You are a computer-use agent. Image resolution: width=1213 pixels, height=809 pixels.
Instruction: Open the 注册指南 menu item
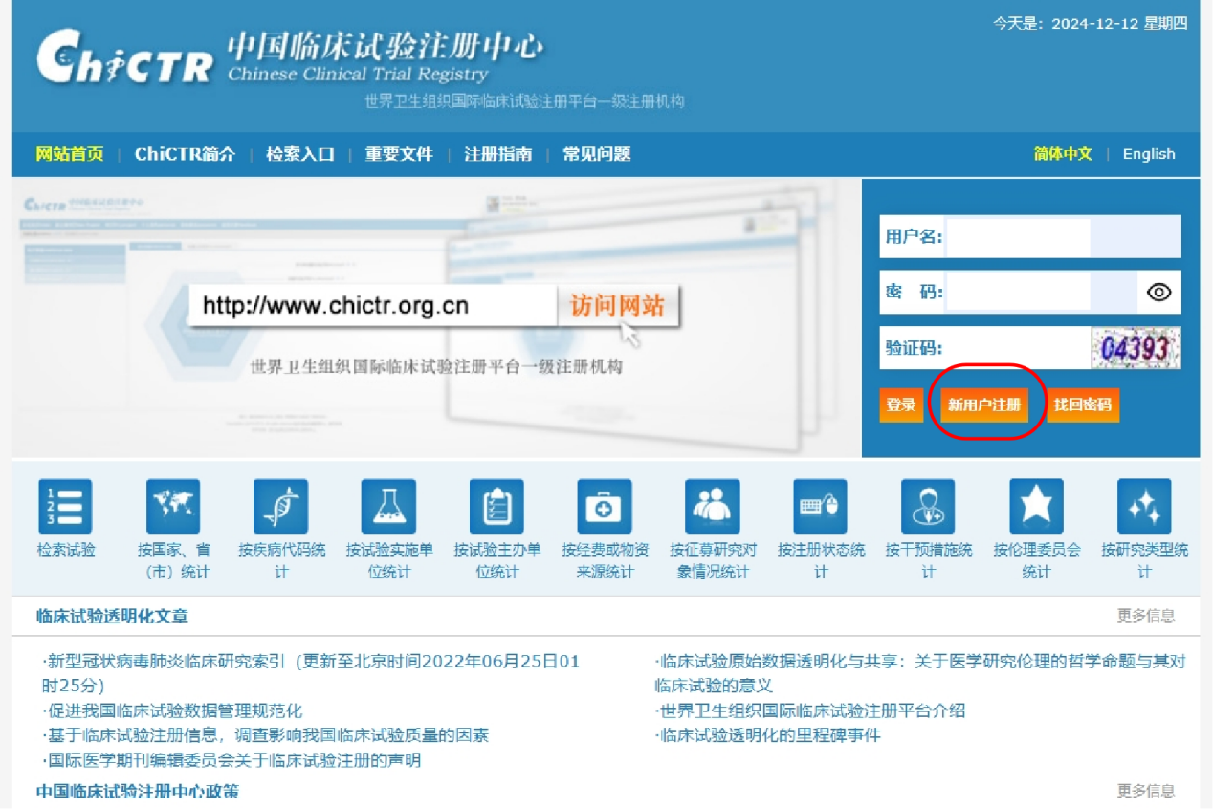(x=498, y=154)
